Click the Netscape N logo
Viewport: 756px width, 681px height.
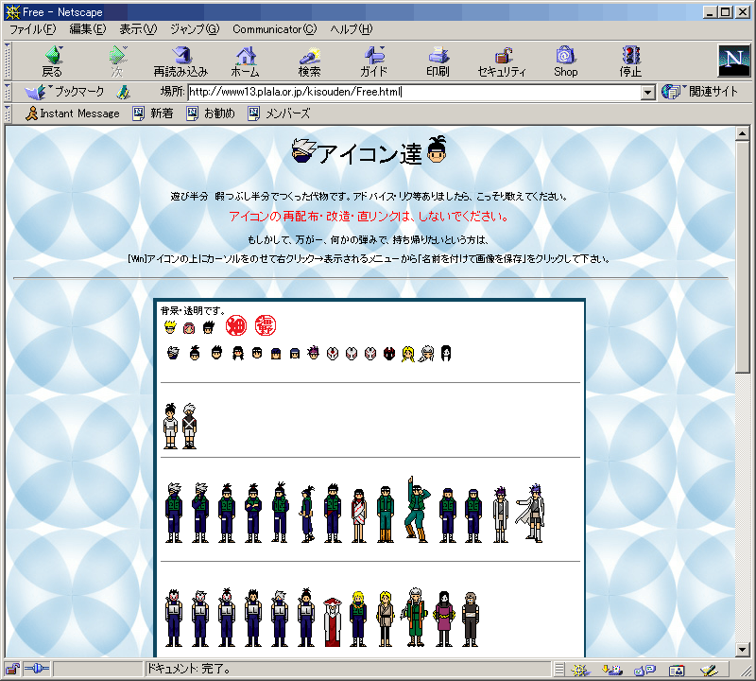[734, 61]
